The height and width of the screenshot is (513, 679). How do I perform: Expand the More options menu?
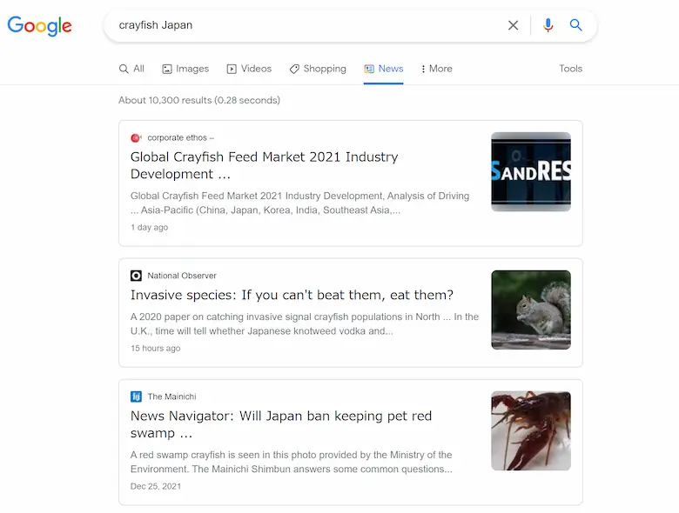[436, 69]
